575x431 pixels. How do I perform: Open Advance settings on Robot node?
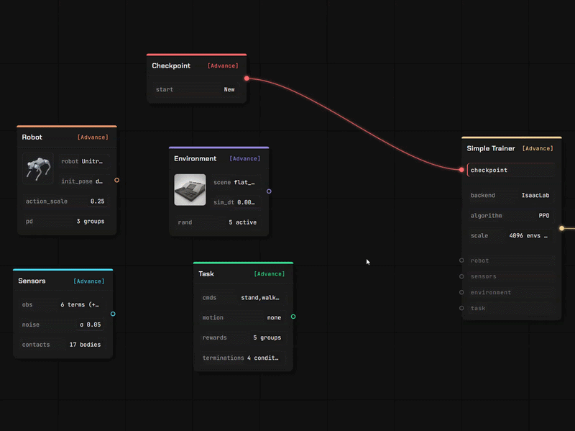tap(93, 137)
